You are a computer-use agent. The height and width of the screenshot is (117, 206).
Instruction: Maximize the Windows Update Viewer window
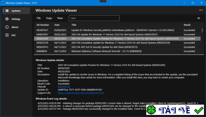(x=193, y=3)
